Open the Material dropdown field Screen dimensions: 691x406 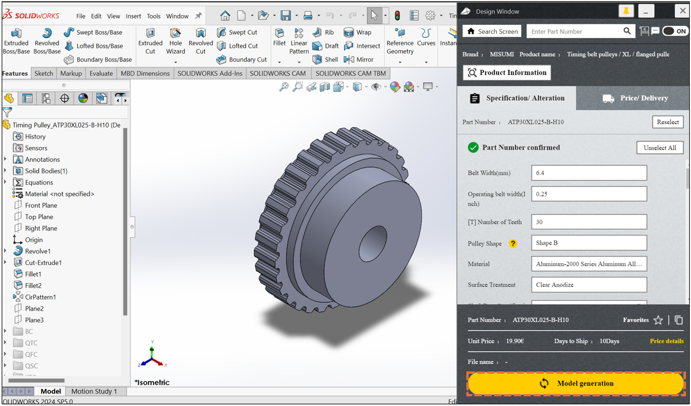click(x=589, y=264)
